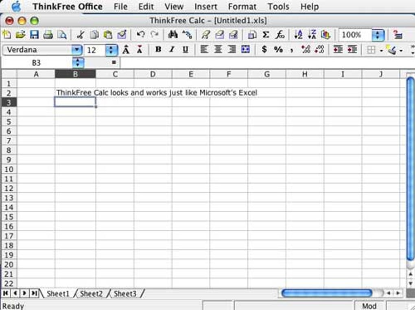The width and height of the screenshot is (415, 310).
Task: Open the font size 12 stepper
Action: (111, 50)
